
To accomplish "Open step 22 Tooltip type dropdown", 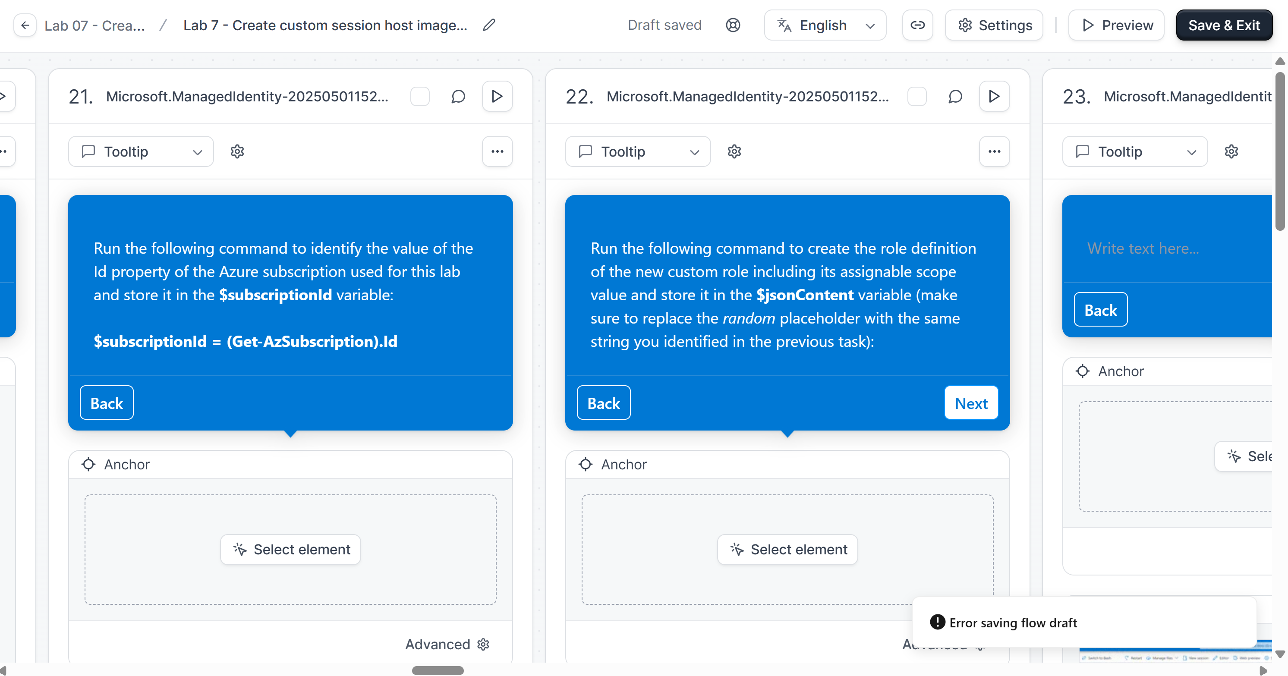I will pyautogui.click(x=638, y=151).
